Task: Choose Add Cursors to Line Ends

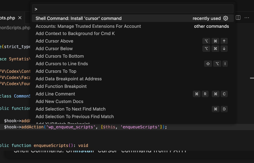Action: tap(133, 64)
